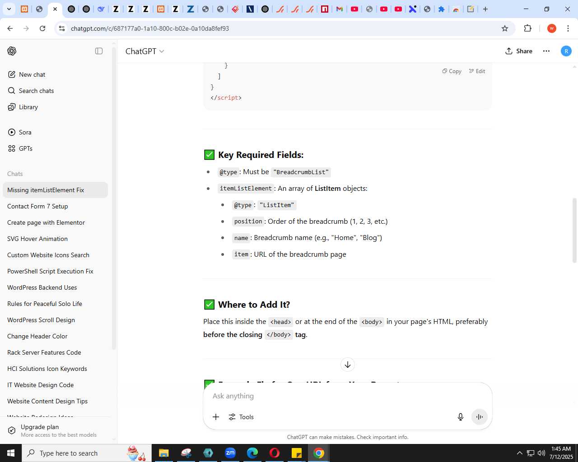Image resolution: width=578 pixels, height=462 pixels.
Task: Open the Upgrade plan option
Action: 55,430
